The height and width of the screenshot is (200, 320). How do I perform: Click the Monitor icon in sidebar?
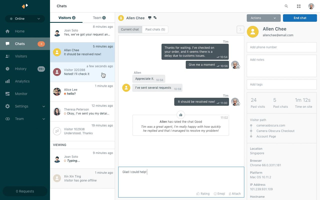pyautogui.click(x=7, y=94)
